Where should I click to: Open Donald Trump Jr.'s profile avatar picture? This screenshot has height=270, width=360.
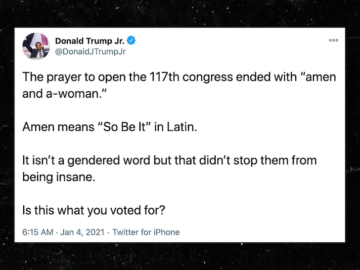36,46
